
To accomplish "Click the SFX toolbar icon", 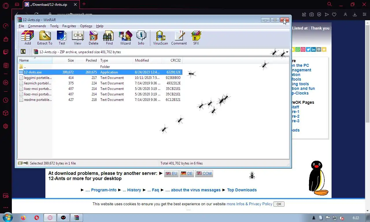I will point(196,38).
